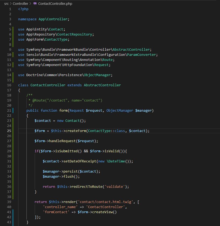The width and height of the screenshot is (220, 226).
Task: Click the chevron separator after src
Action: click(11, 4)
